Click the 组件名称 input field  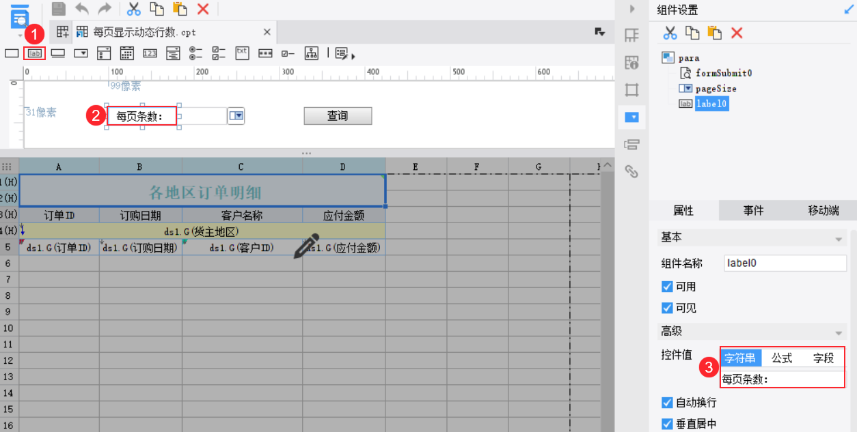(785, 263)
